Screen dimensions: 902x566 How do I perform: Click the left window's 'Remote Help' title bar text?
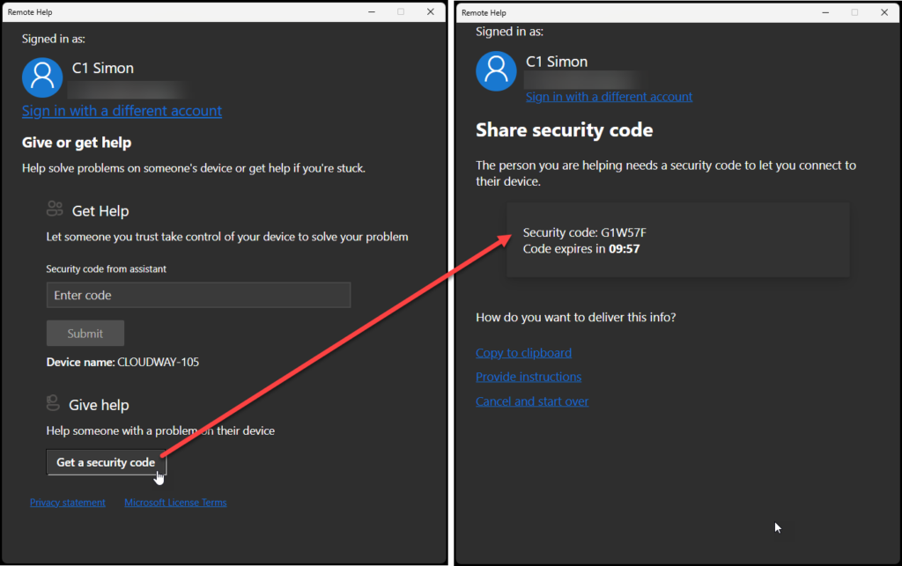pyautogui.click(x=30, y=12)
